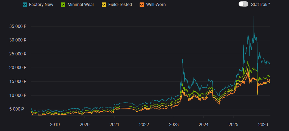Screen dimensions: 289x131
Task: Click the Minimal Wear legend text
Action: [x=81, y=4]
